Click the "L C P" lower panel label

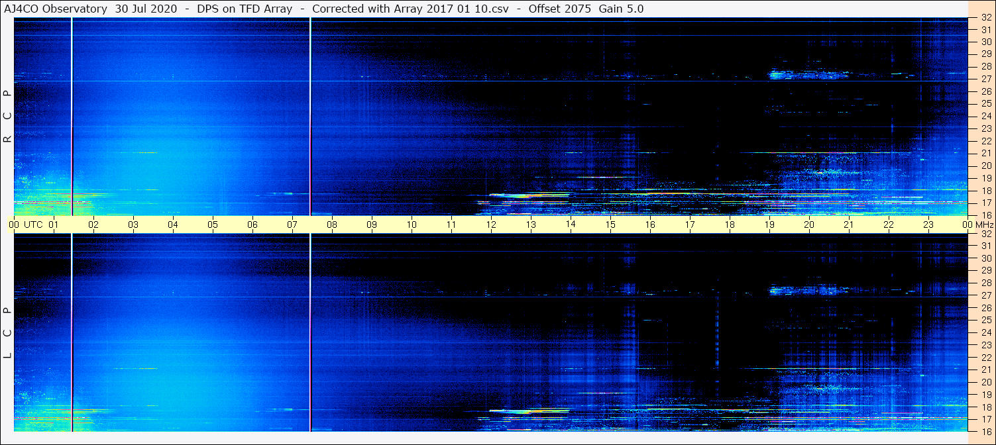point(7,332)
